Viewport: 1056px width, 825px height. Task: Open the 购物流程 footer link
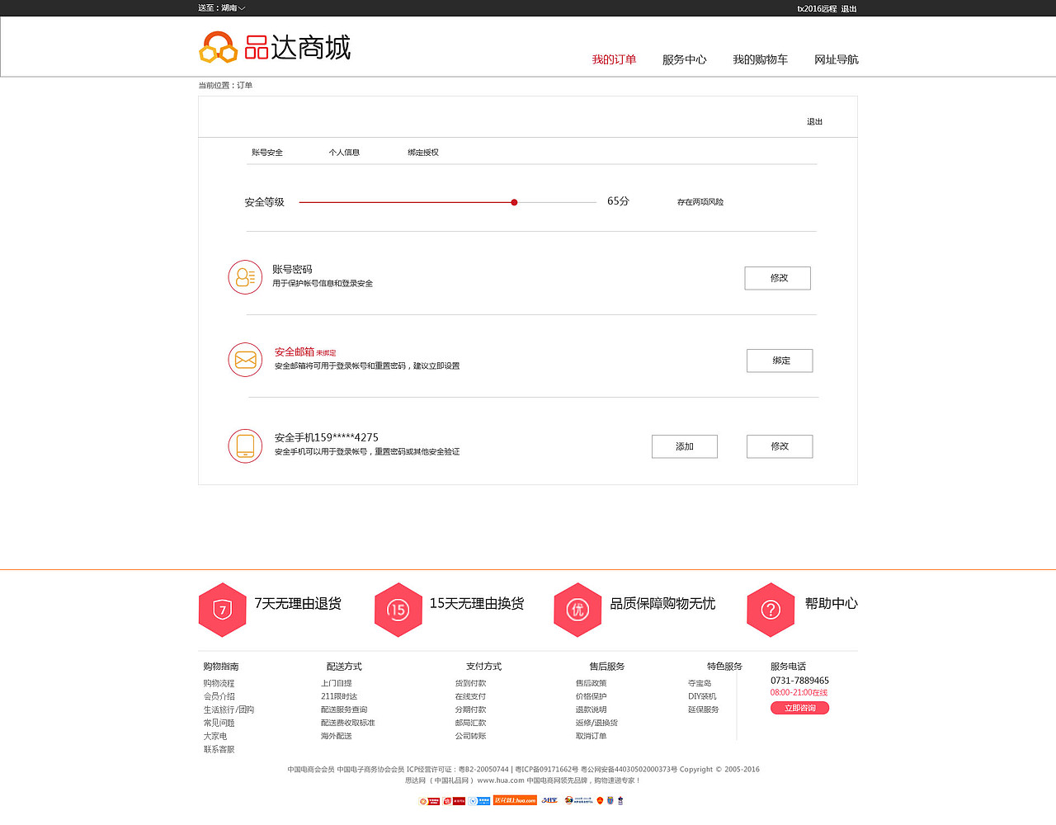(x=218, y=682)
